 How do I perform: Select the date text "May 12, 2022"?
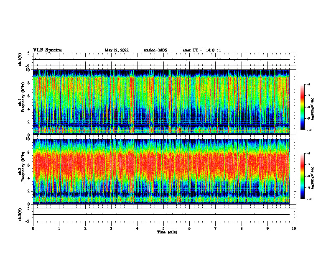coord(117,50)
